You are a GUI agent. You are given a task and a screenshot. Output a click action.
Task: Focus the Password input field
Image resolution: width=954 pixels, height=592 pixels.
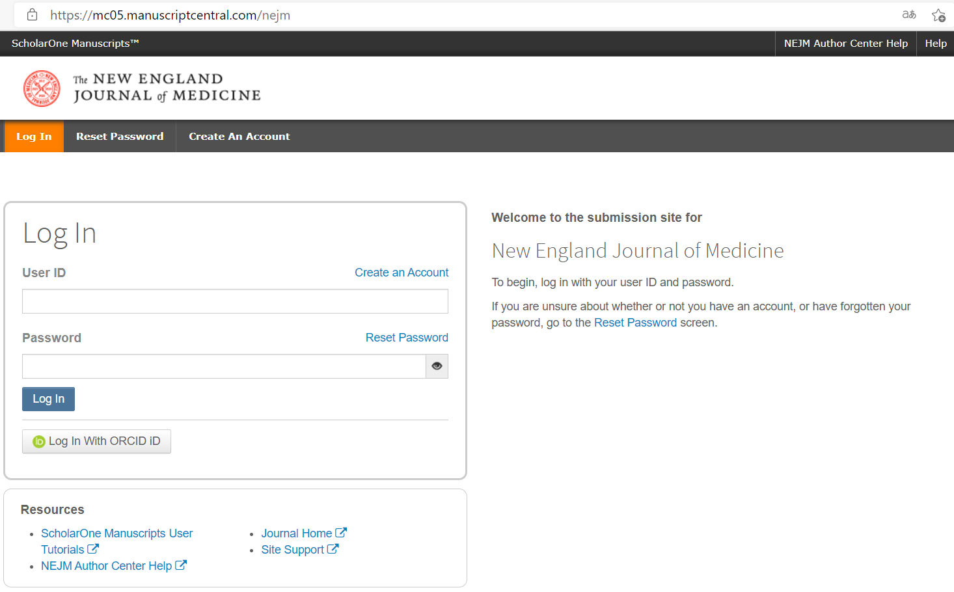pos(224,366)
